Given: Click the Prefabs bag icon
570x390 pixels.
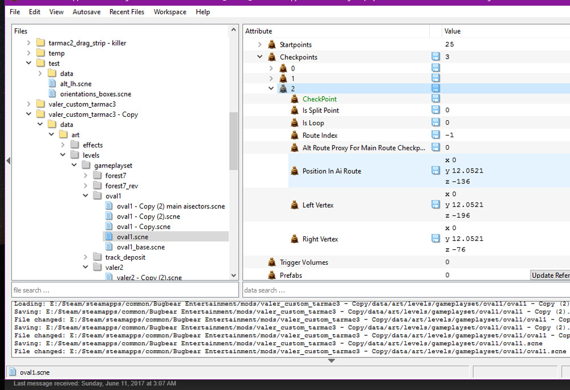Looking at the screenshot, I should pyautogui.click(x=272, y=275).
